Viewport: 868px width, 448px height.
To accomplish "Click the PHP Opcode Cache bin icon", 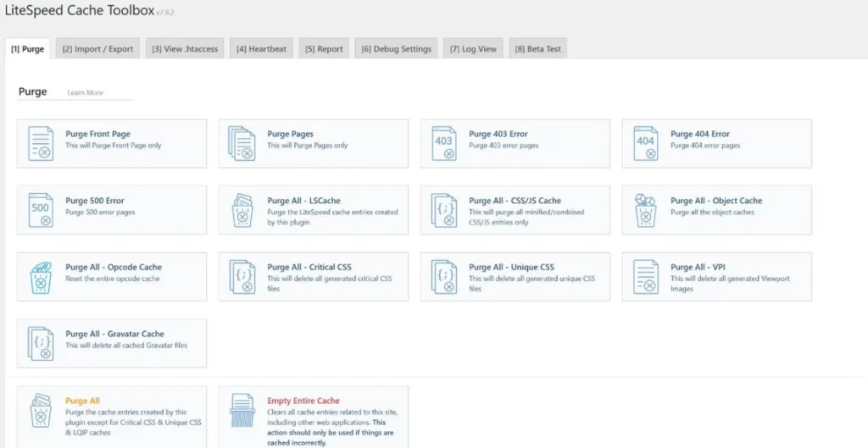I will (41, 277).
